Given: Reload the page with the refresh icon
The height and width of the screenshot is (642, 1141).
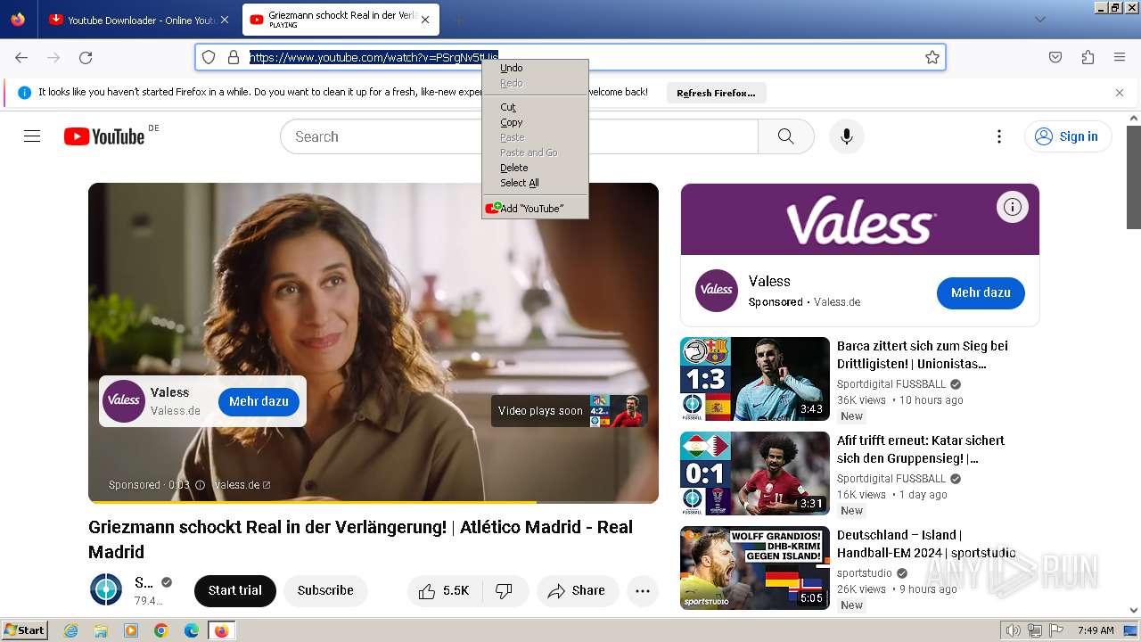Looking at the screenshot, I should tap(86, 57).
